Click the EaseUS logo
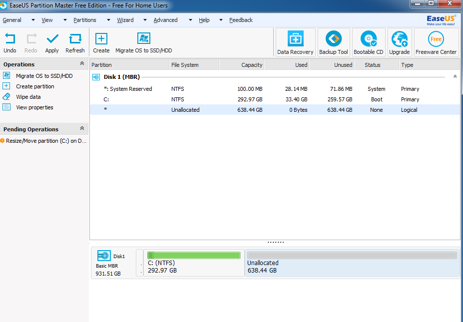This screenshot has width=463, height=322. tap(441, 20)
